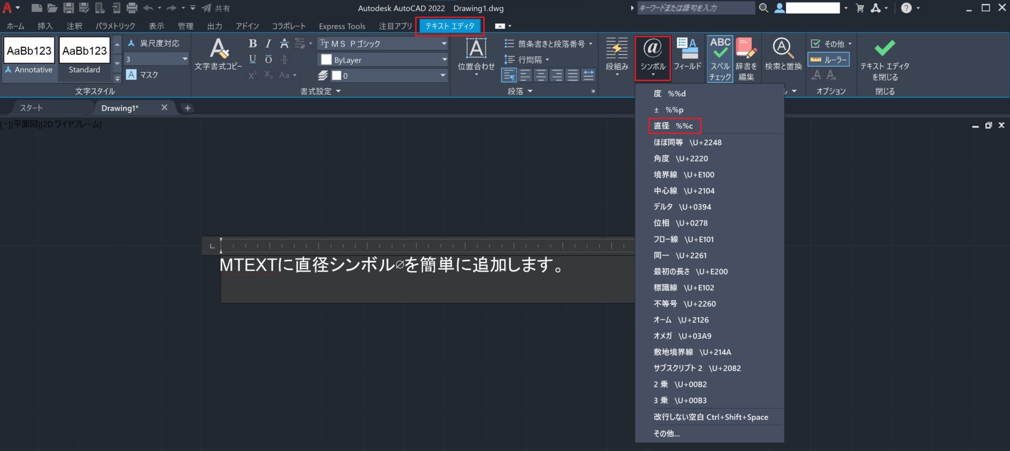Click the New drawing icon in the quick access toolbar
This screenshot has height=451, width=1010.
point(36,8)
